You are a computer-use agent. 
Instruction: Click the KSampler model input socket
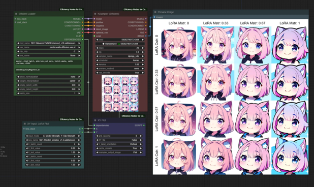pos(95,19)
